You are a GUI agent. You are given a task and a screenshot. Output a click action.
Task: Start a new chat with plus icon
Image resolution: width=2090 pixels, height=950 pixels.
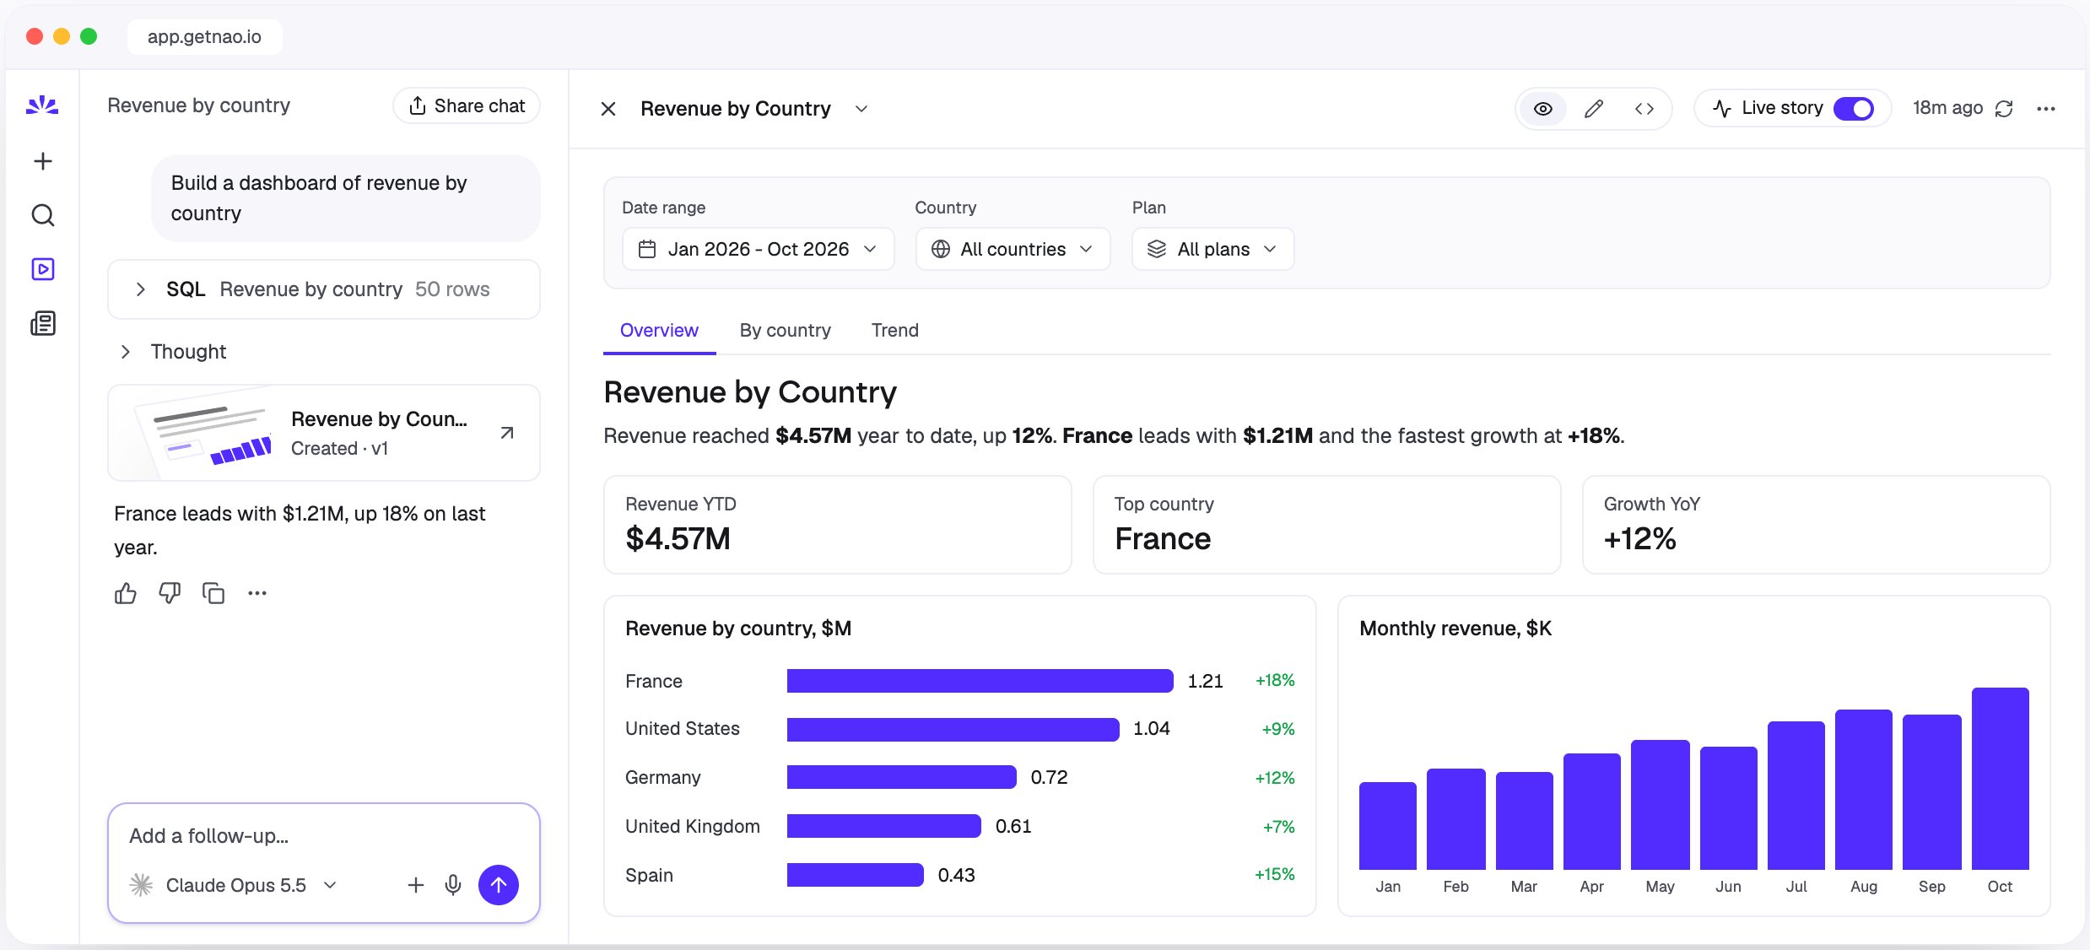coord(43,161)
